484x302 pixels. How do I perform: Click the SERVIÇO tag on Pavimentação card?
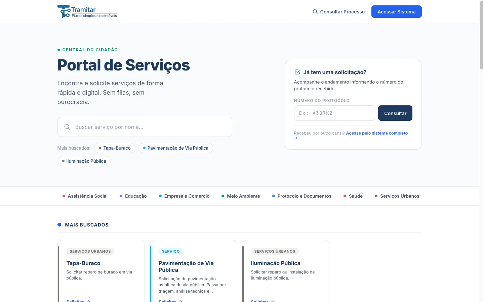[x=171, y=251]
